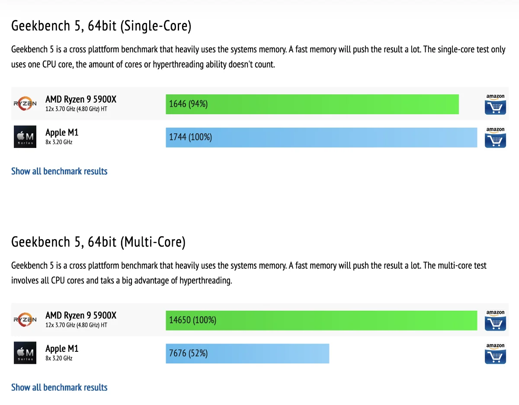The height and width of the screenshot is (405, 519).
Task: Select AMD Ryzen 9 5900X name in Single-Core section
Action: click(81, 100)
